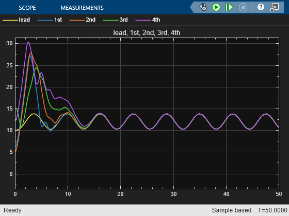Click the Step Forward icon
The image size is (289, 216).
[x=229, y=7]
